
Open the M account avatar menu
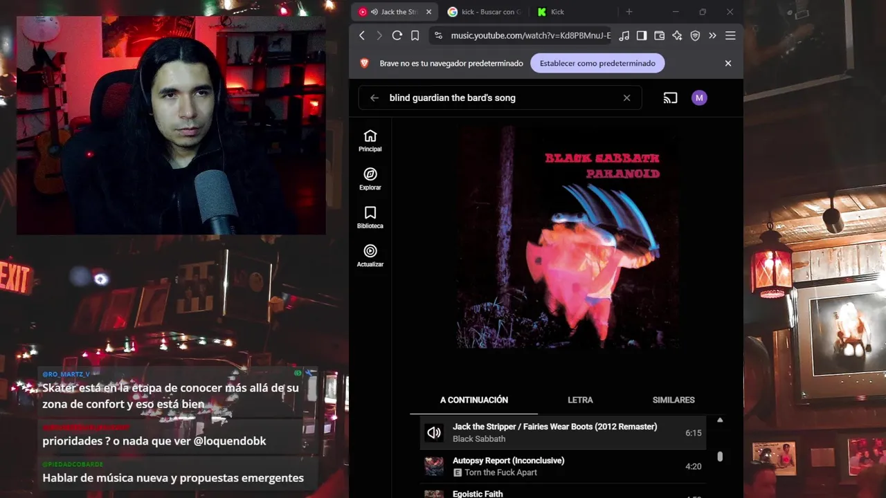699,98
